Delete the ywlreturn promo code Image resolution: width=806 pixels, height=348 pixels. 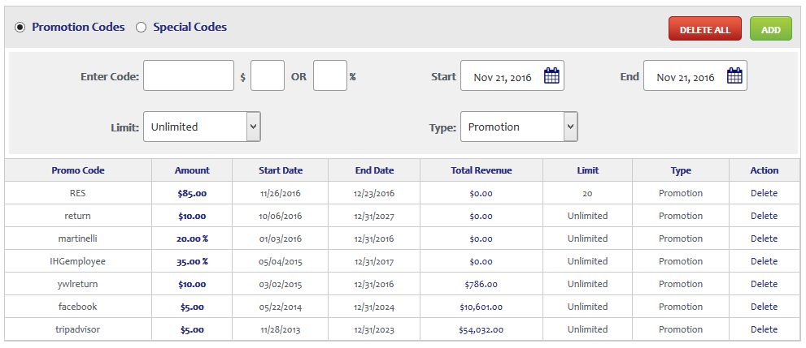[x=764, y=284]
